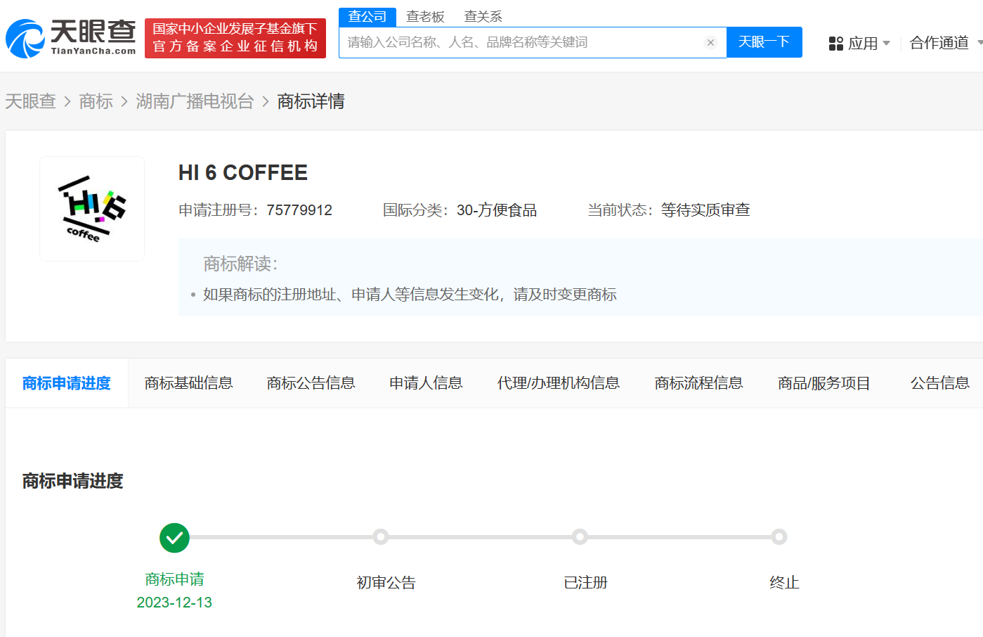Click the red 官方备案企业征信机构 banner
The width and height of the screenshot is (983, 637).
(x=235, y=38)
